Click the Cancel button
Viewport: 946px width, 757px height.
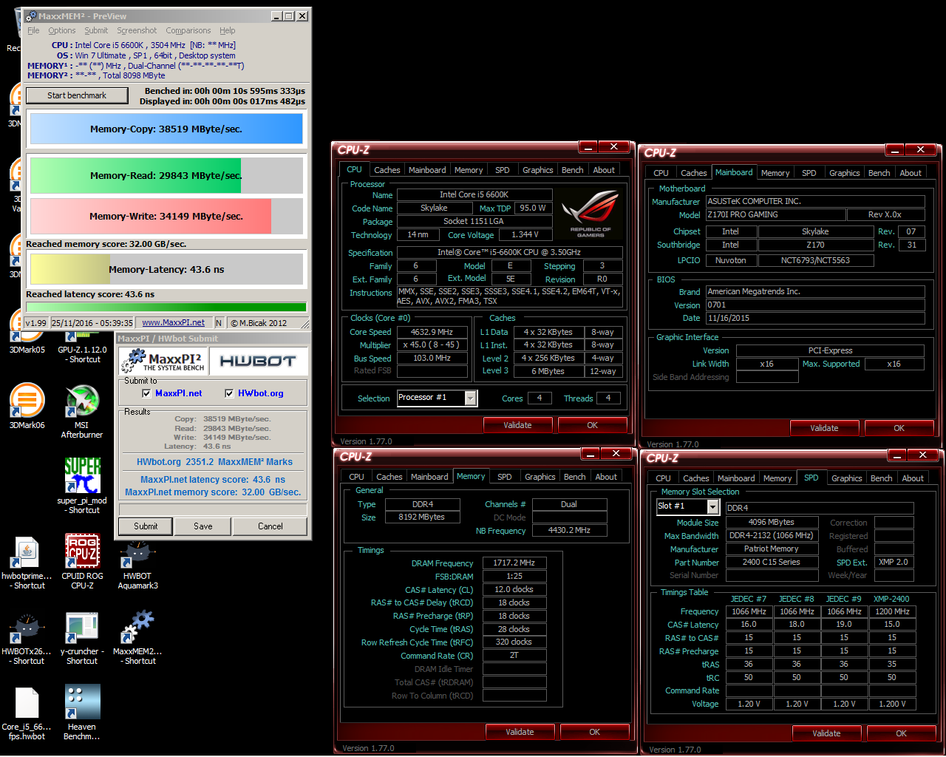point(270,526)
